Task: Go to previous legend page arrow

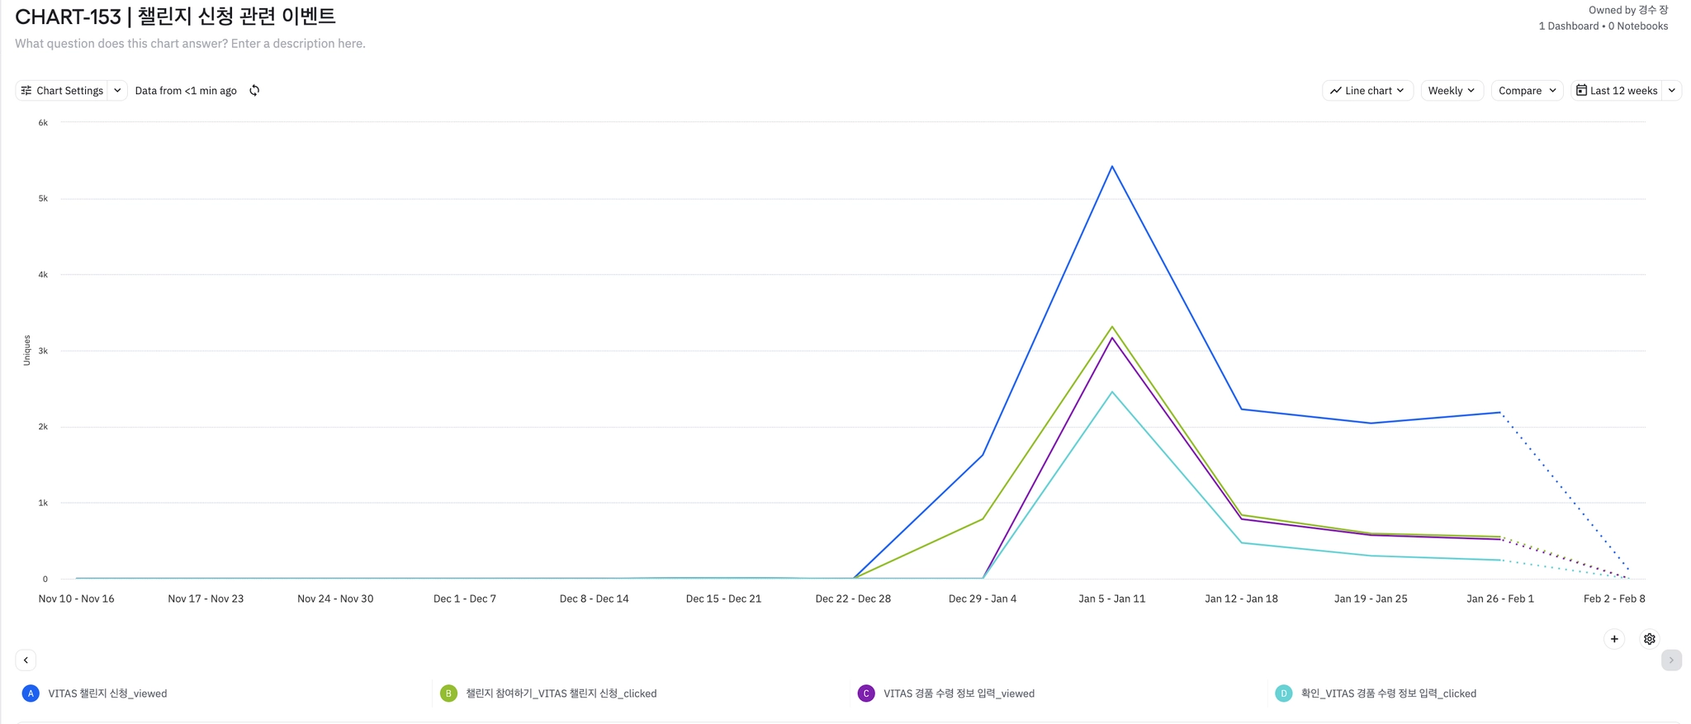Action: click(26, 660)
